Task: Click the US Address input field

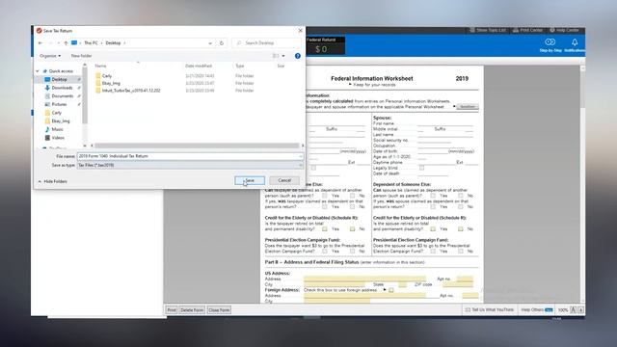Action: point(364,279)
